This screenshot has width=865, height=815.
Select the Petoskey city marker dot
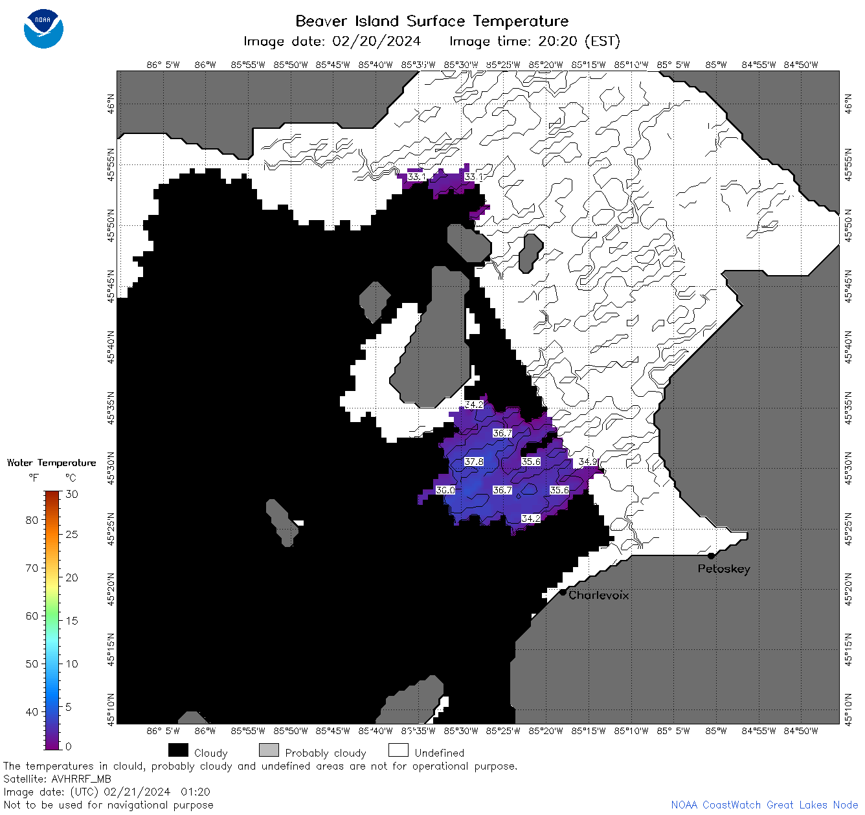pos(711,555)
